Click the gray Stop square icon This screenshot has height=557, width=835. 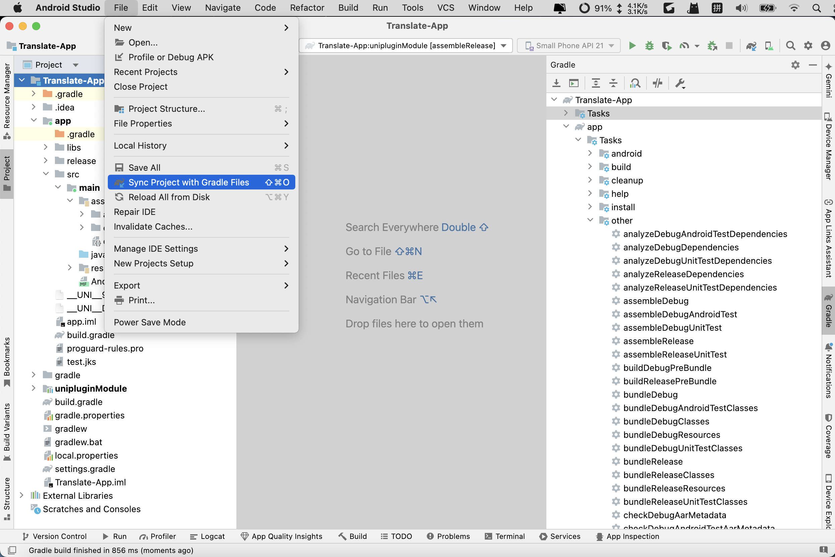tap(729, 46)
